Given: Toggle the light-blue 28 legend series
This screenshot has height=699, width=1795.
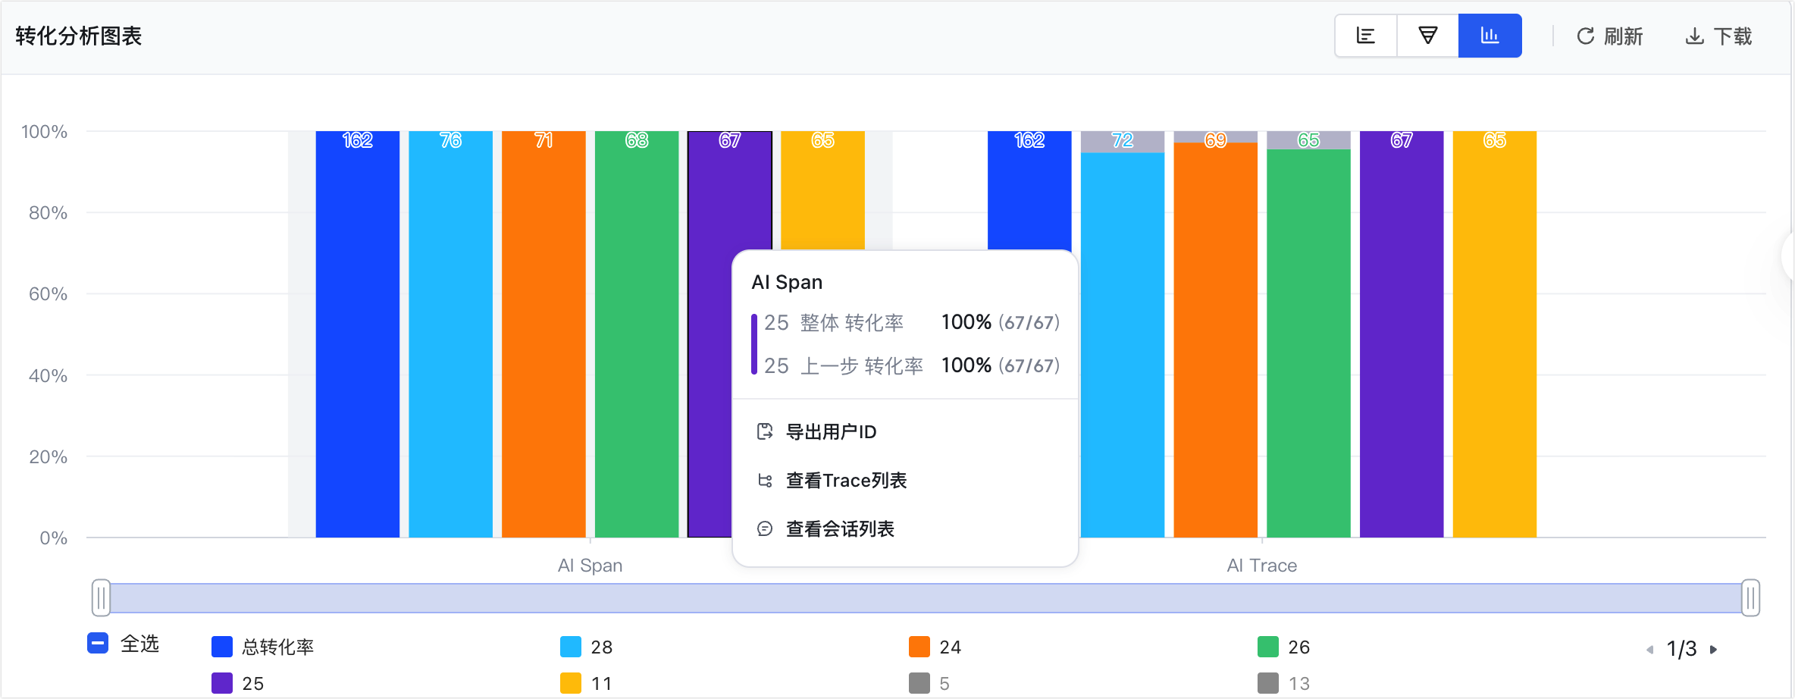Looking at the screenshot, I should click(587, 647).
